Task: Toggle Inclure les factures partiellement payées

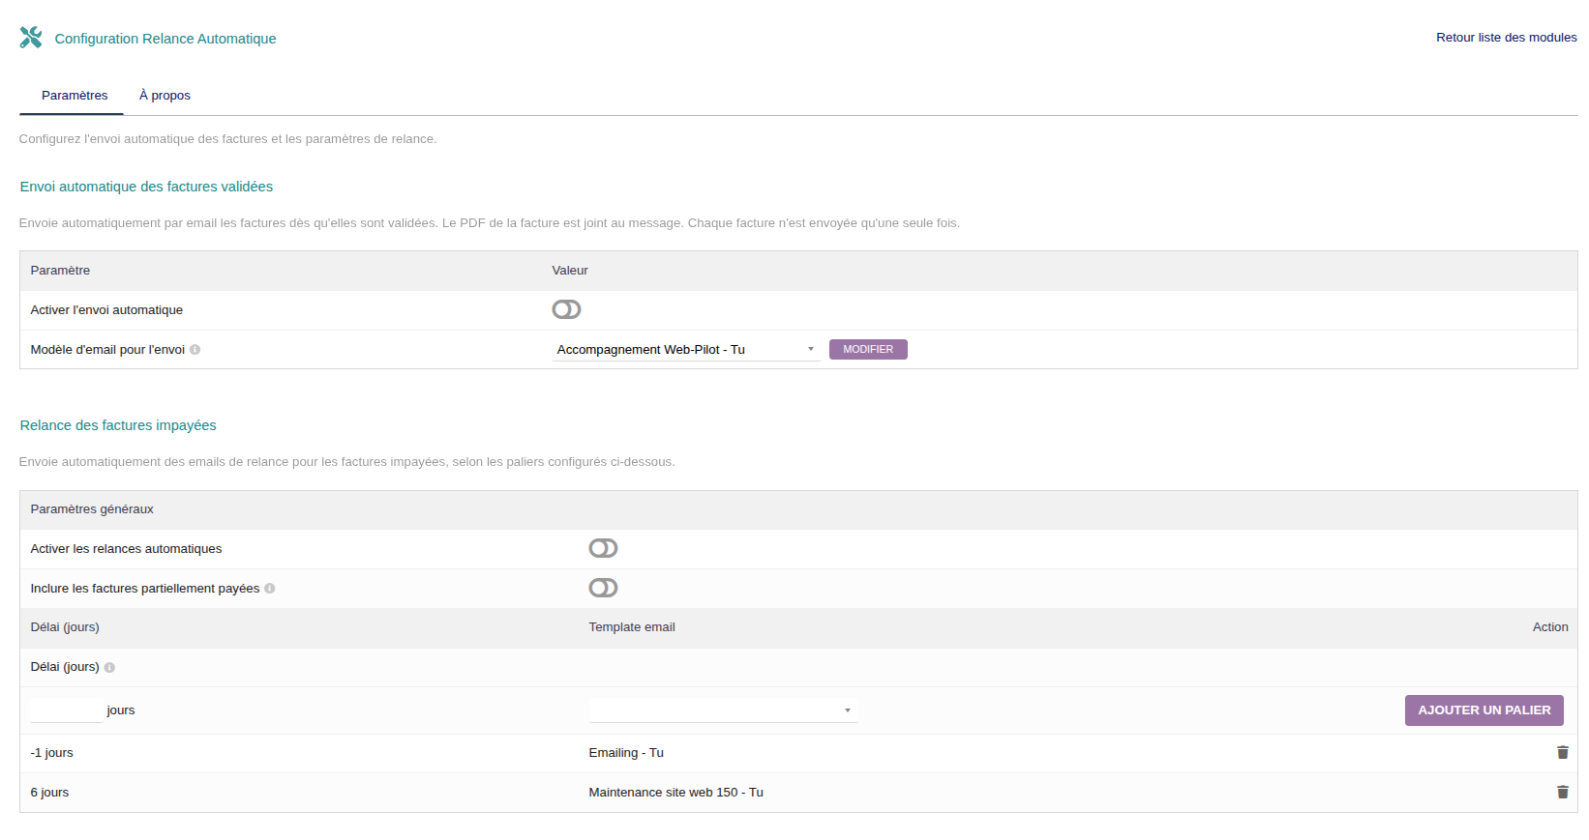Action: [603, 589]
